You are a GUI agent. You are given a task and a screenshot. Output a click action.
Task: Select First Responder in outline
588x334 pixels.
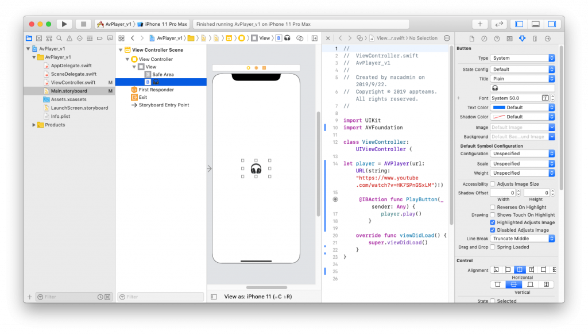(x=156, y=90)
